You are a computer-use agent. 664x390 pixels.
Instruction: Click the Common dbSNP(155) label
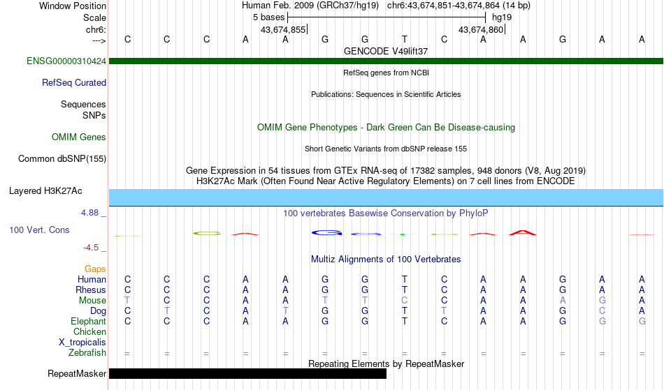(x=62, y=159)
